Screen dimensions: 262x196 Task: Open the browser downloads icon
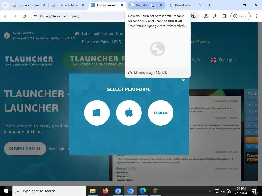(x=215, y=16)
